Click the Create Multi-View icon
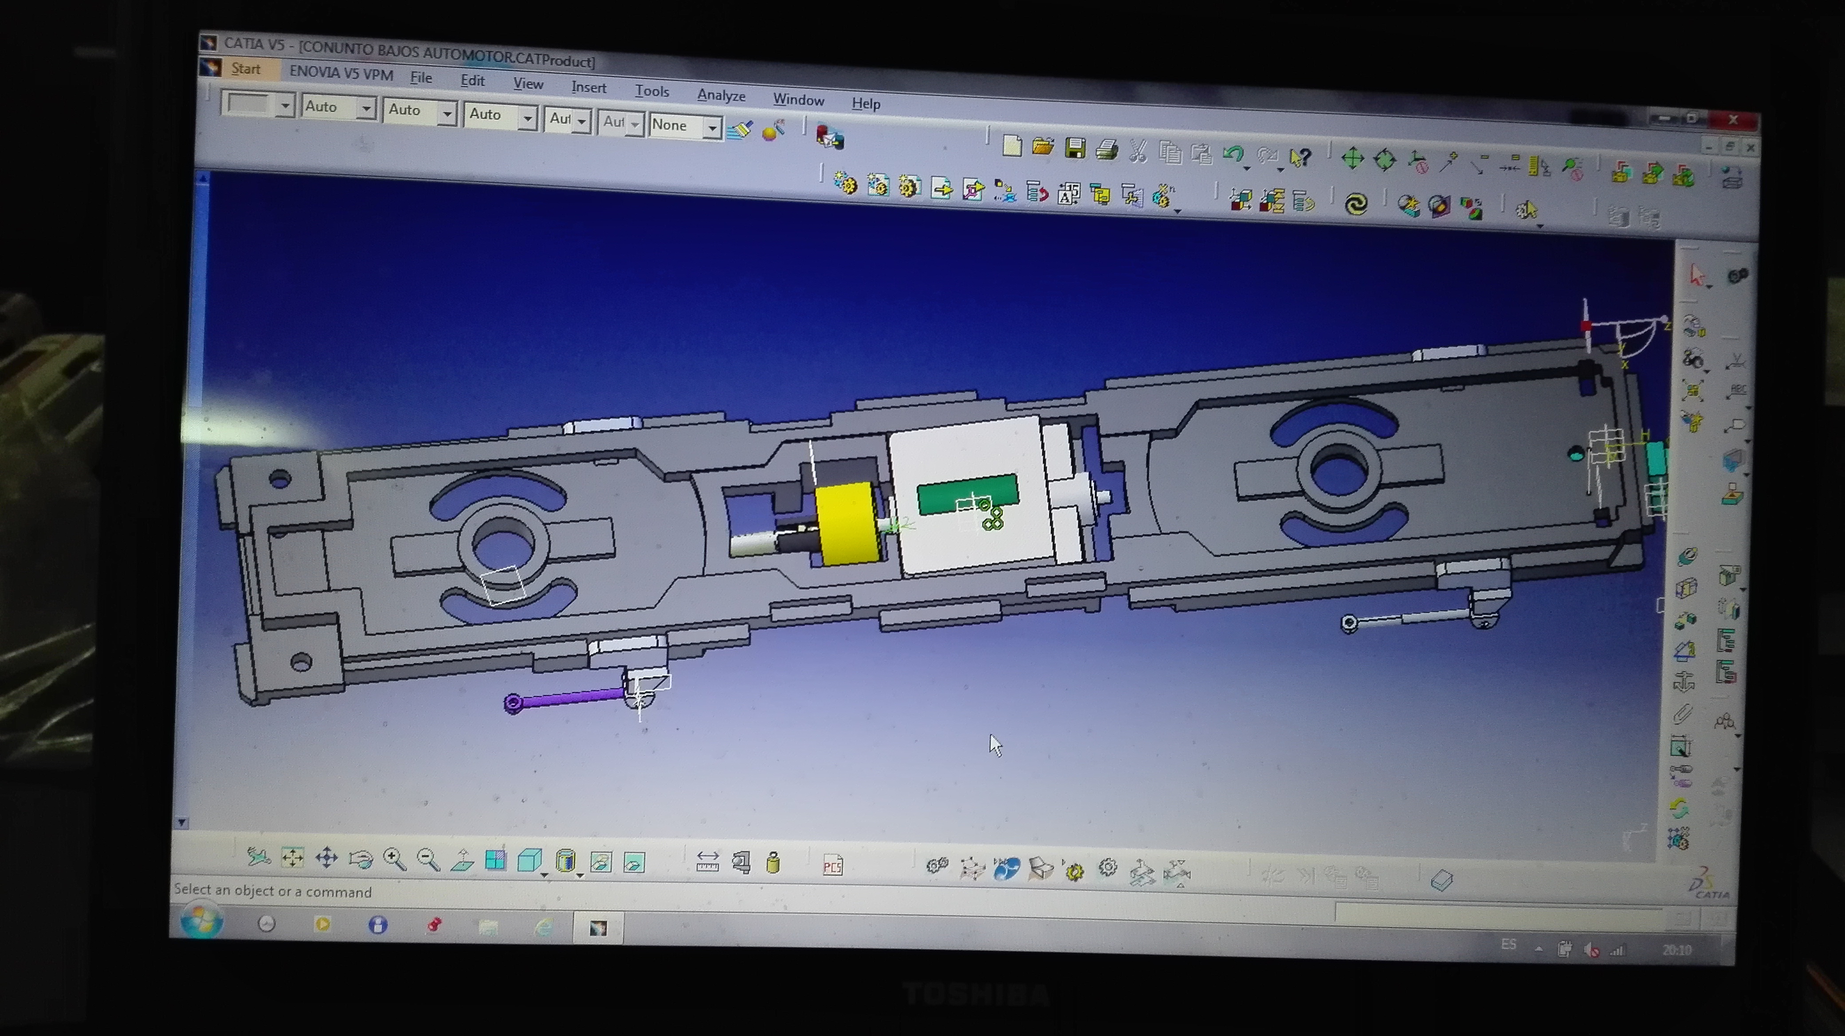Screen dimensions: 1845x1036 point(495,860)
